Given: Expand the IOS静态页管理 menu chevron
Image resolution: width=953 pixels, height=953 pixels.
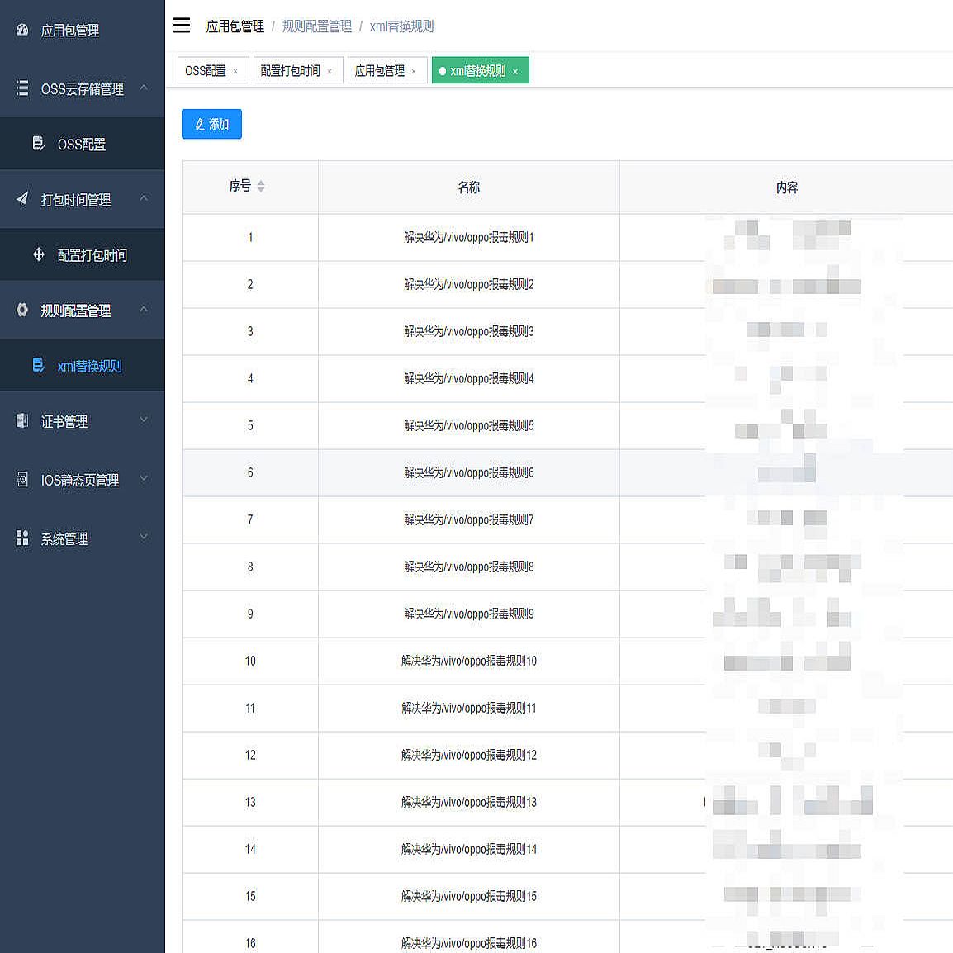Looking at the screenshot, I should pyautogui.click(x=144, y=479).
